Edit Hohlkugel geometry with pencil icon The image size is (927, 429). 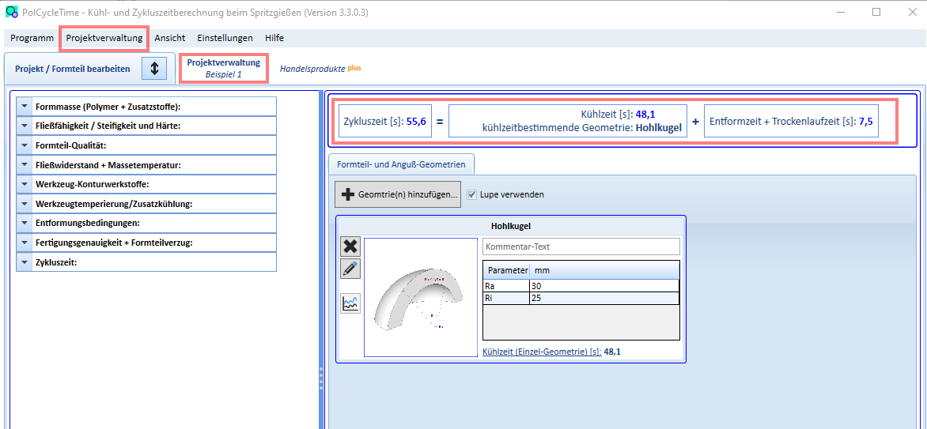[350, 269]
